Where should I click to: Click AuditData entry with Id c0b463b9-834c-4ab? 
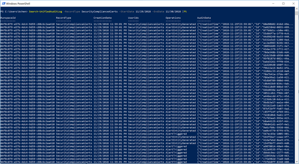coord(245,84)
